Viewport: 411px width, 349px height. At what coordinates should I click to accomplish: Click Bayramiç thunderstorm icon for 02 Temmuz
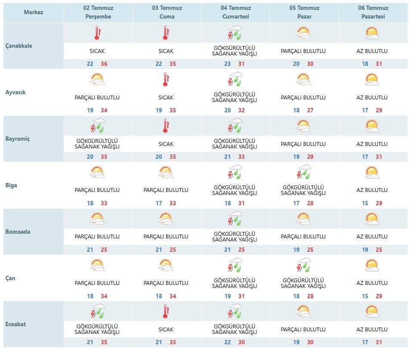click(x=97, y=126)
